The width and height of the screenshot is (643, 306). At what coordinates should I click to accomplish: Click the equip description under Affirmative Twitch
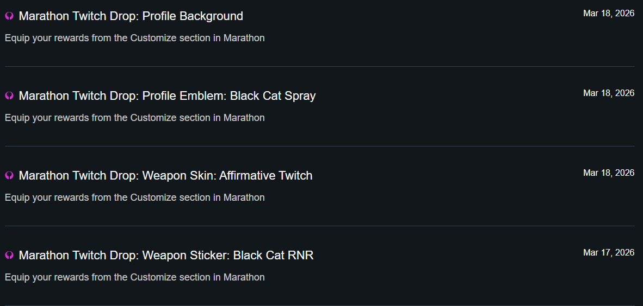pos(135,197)
